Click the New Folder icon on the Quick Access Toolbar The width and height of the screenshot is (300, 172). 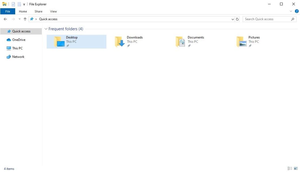click(x=19, y=4)
